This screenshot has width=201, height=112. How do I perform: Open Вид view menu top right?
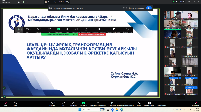[x=182, y=2]
